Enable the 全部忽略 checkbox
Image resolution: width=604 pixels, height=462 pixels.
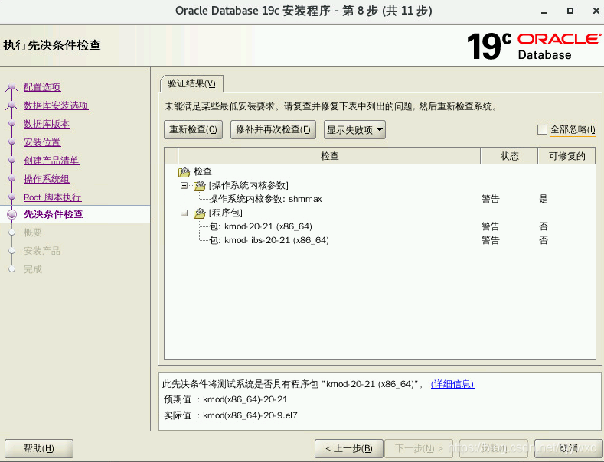(542, 130)
